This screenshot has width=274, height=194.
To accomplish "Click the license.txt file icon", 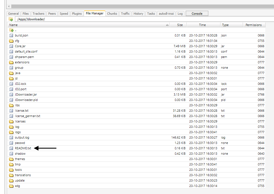I will point(11,111).
